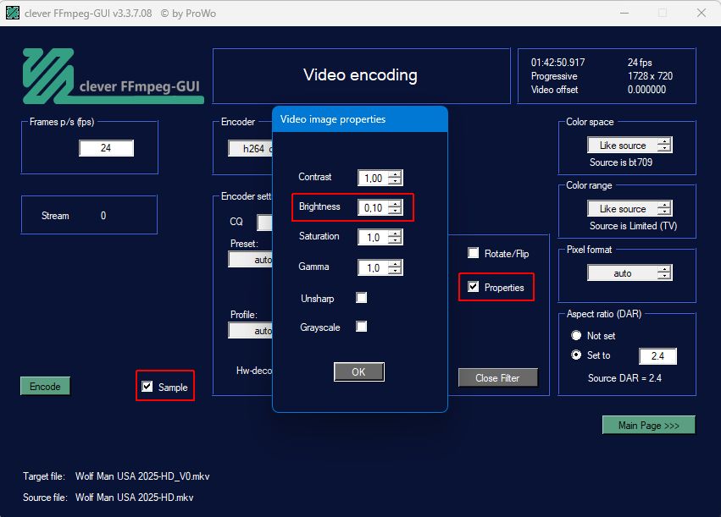Image resolution: width=721 pixels, height=517 pixels.
Task: Click the Frames p/s field showing 24
Action: [x=106, y=148]
